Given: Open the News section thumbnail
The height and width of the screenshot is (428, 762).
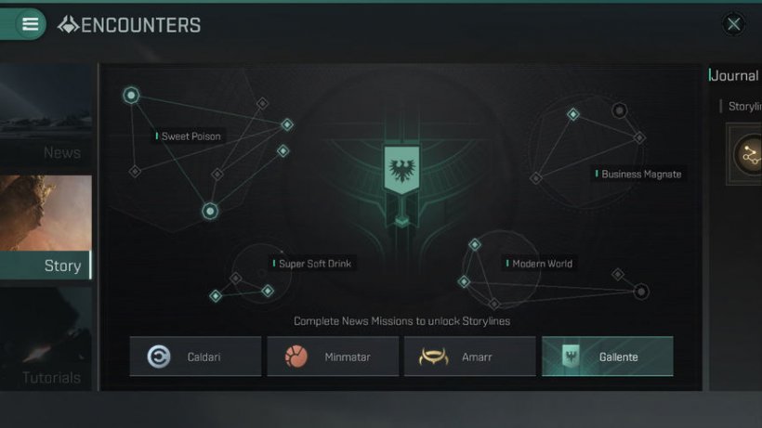Looking at the screenshot, I should pos(46,115).
